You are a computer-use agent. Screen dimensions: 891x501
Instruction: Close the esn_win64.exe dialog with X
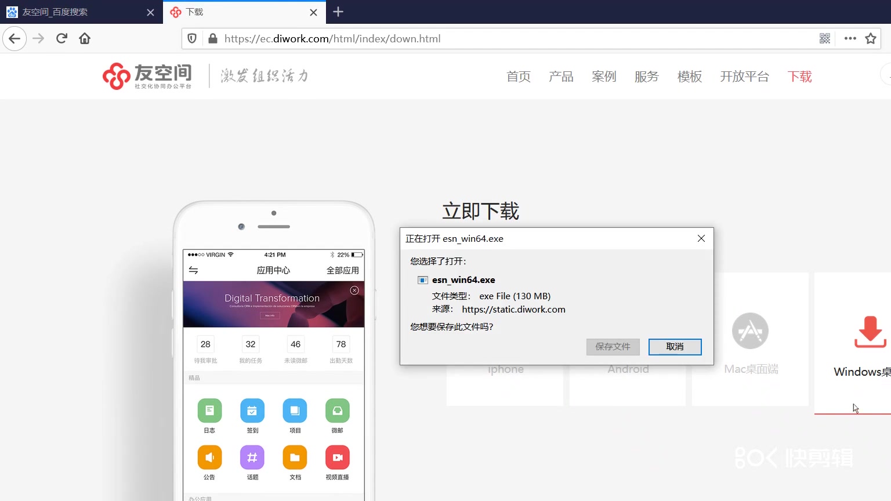[701, 238]
